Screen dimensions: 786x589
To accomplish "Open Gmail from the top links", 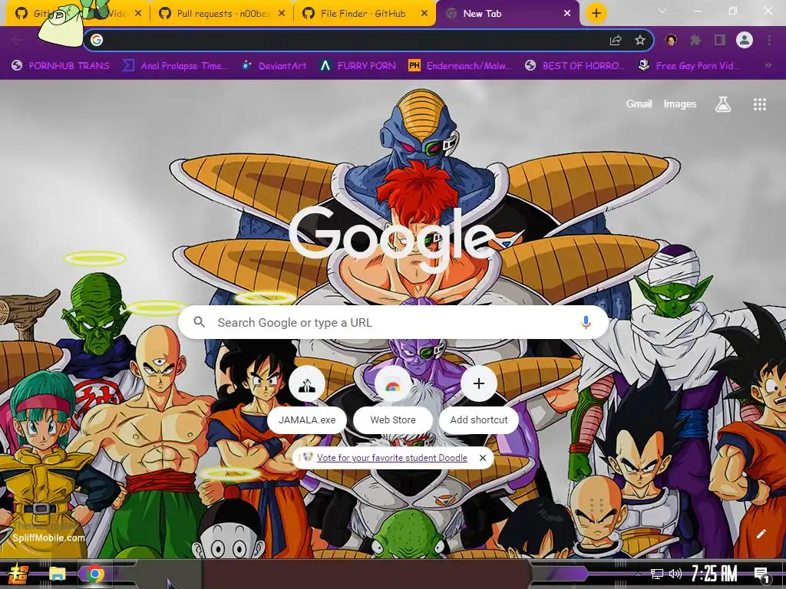I will click(x=639, y=104).
